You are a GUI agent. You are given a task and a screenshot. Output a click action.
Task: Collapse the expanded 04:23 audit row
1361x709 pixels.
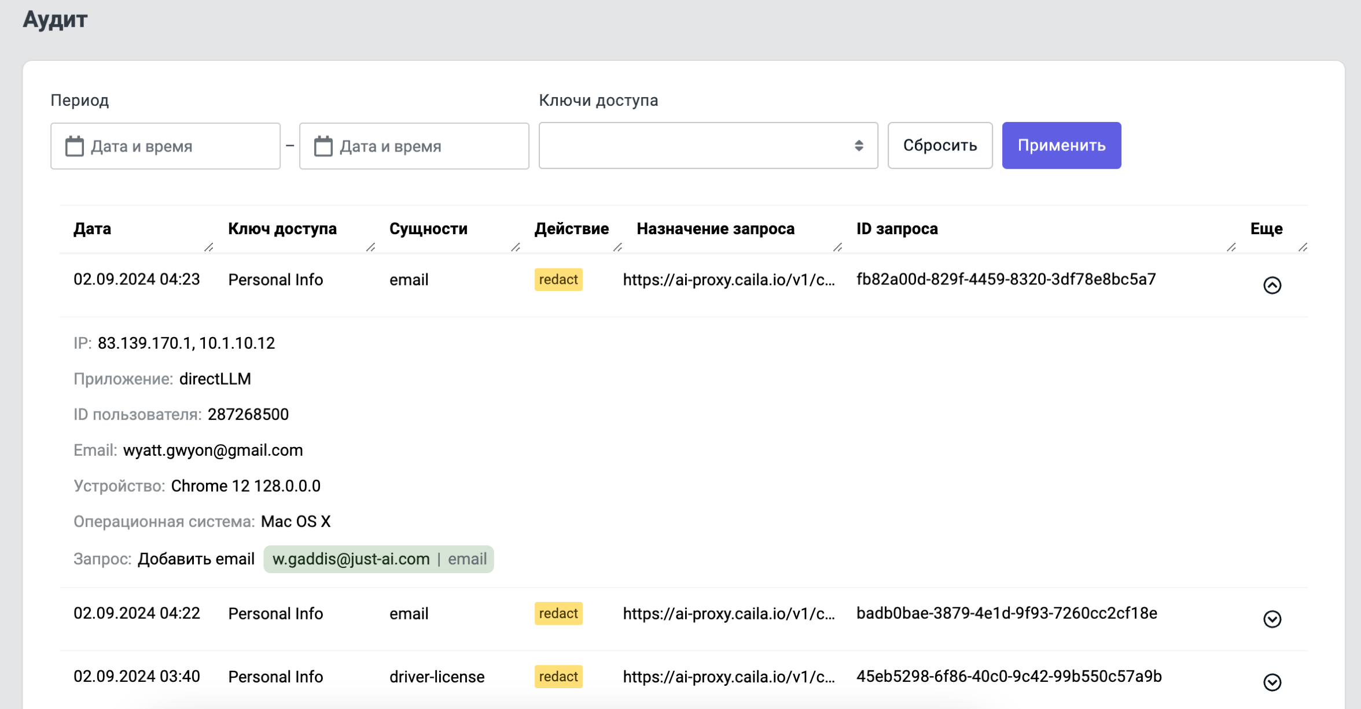click(x=1272, y=285)
